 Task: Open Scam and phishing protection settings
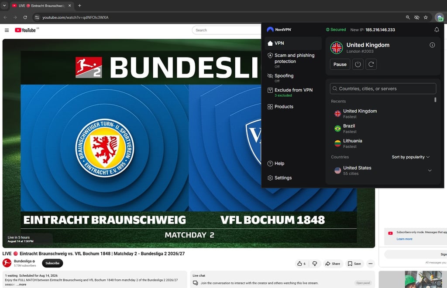(x=293, y=60)
